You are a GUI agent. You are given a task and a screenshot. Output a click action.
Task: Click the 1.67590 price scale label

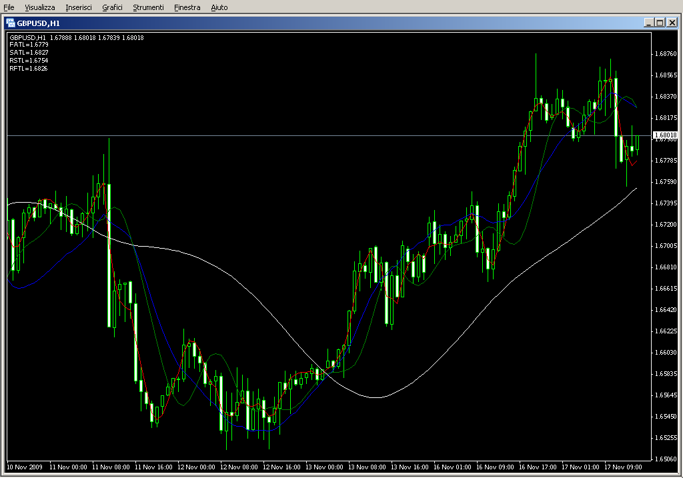pos(666,181)
